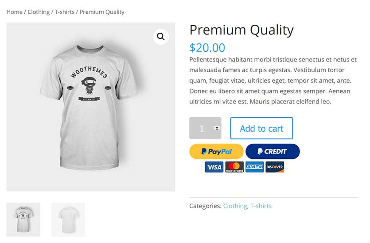
Task: Open the T-shirts category link
Action: [261, 206]
